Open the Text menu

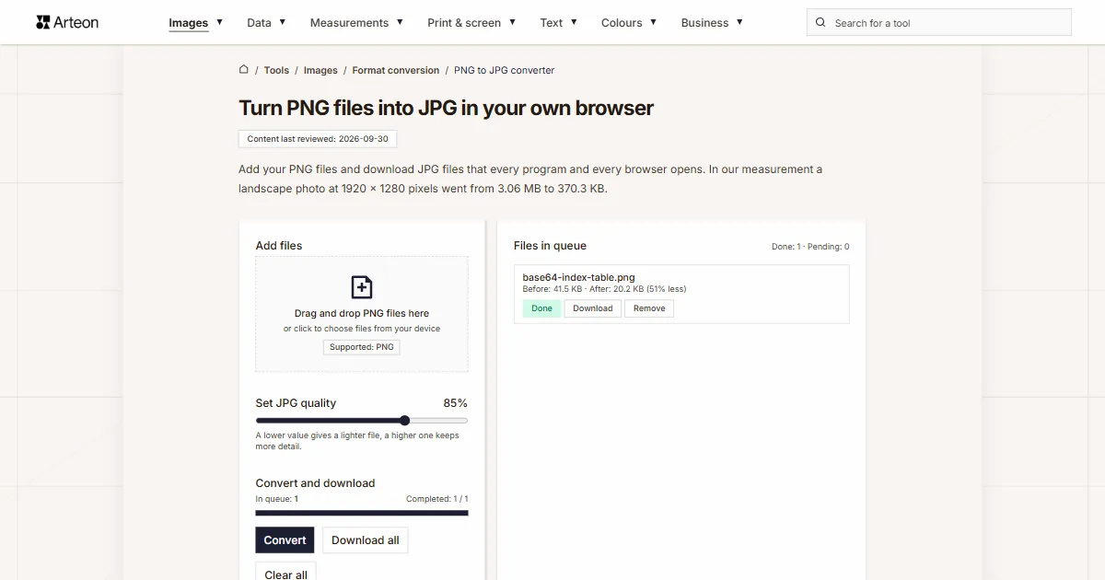(x=559, y=23)
